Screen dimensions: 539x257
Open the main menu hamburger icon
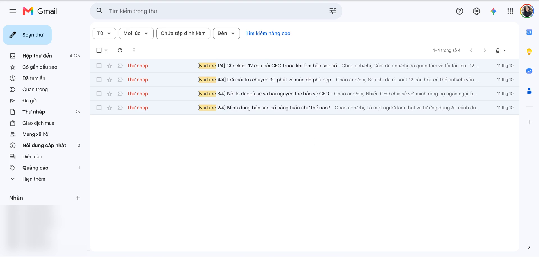coord(13,11)
